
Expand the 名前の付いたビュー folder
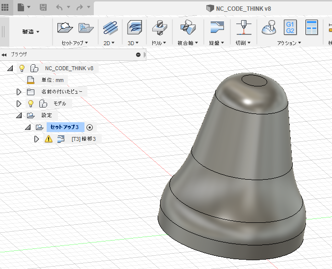pos(19,92)
